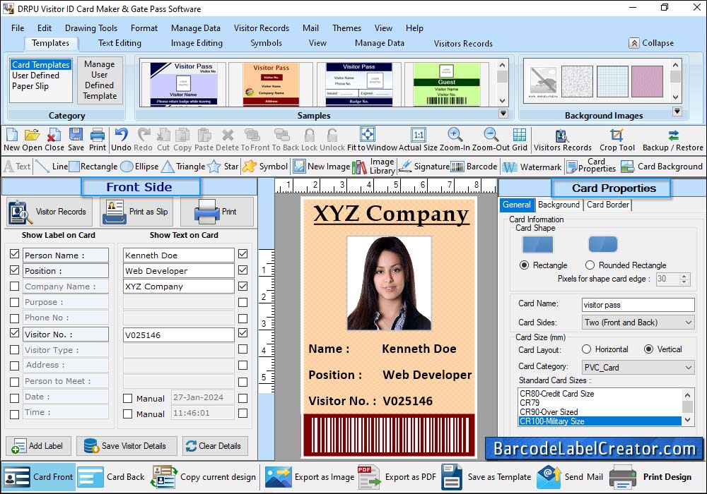Add a Signature to the card
This screenshot has width=707, height=494.
(x=423, y=167)
